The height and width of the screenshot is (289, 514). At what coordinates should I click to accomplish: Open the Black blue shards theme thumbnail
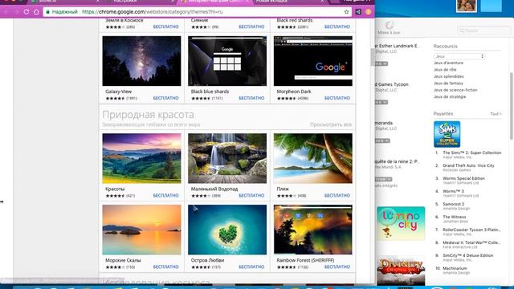[x=227, y=61]
